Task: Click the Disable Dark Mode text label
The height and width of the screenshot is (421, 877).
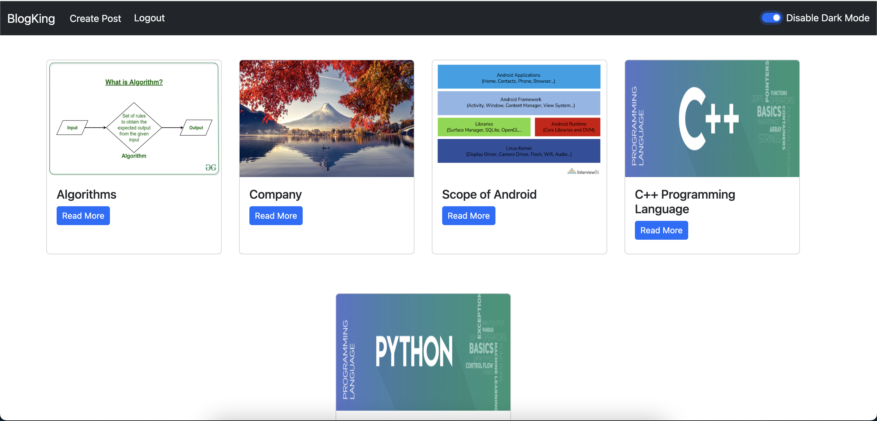Action: point(827,18)
